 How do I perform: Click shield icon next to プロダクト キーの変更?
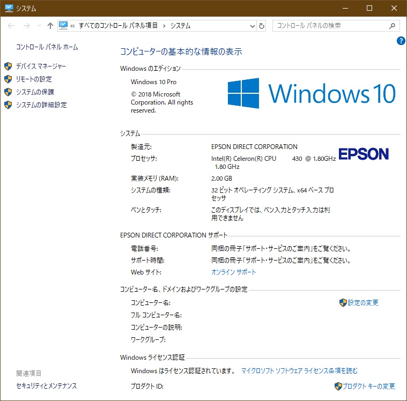(x=338, y=386)
